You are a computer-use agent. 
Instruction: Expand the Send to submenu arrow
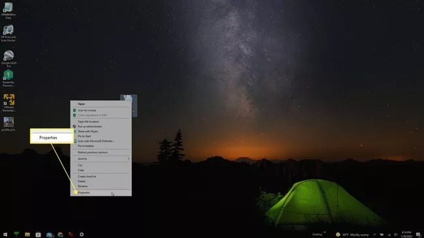129,159
